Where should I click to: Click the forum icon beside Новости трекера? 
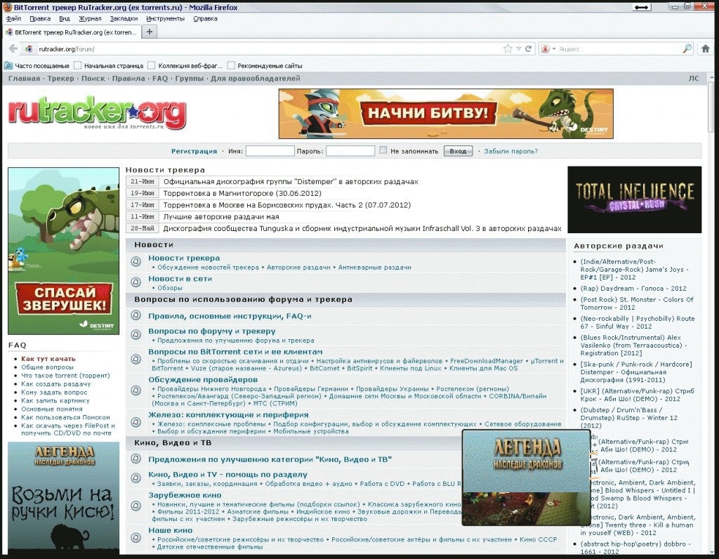136,261
